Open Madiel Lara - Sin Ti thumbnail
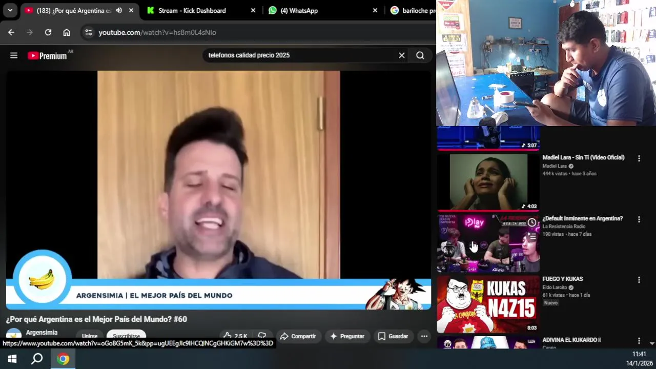The width and height of the screenshot is (656, 369). pyautogui.click(x=488, y=182)
